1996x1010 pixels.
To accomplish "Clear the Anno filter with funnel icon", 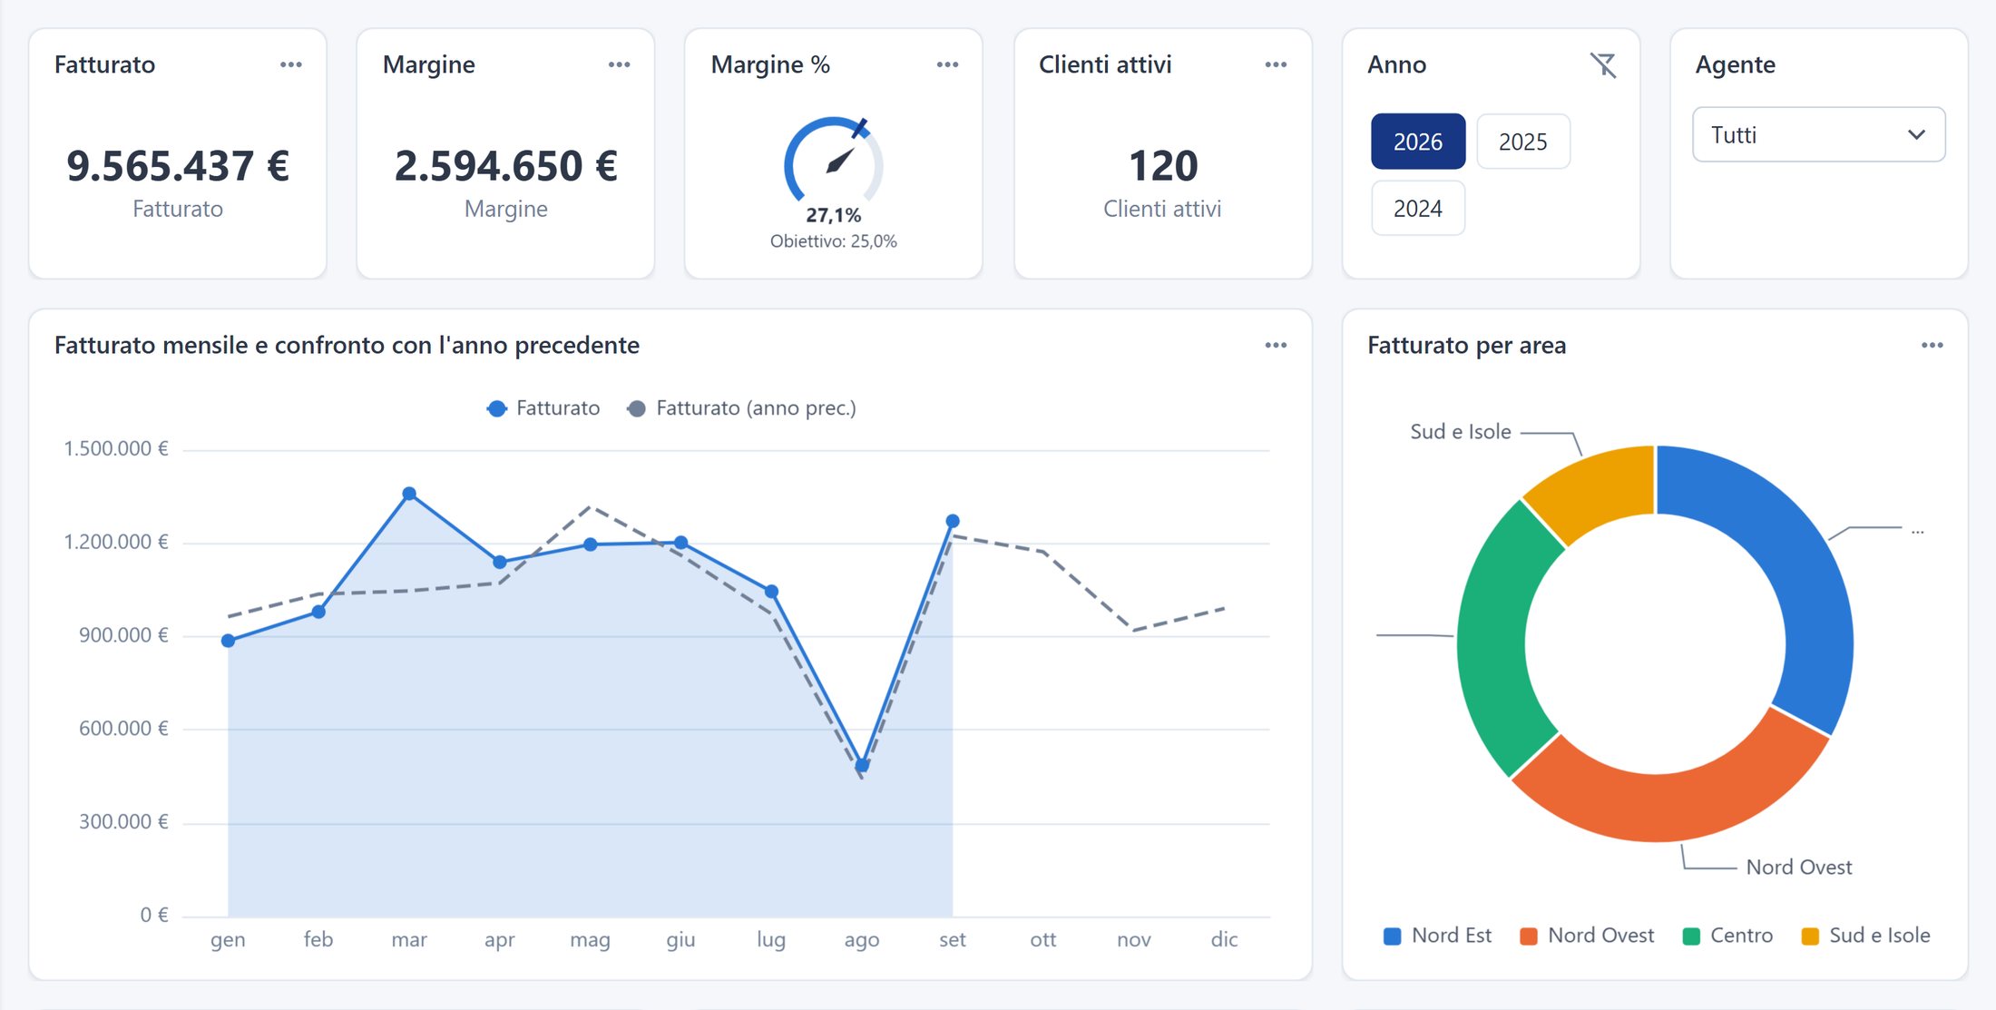I will click(1603, 64).
